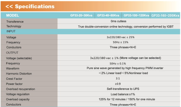Viewport: 181px width, 107px height.
Task: Click the Specifications header title
Action: tap(30, 6)
